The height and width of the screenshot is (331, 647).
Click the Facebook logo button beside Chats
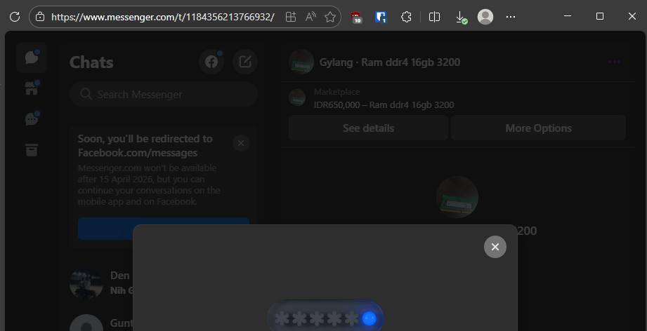pyautogui.click(x=211, y=62)
